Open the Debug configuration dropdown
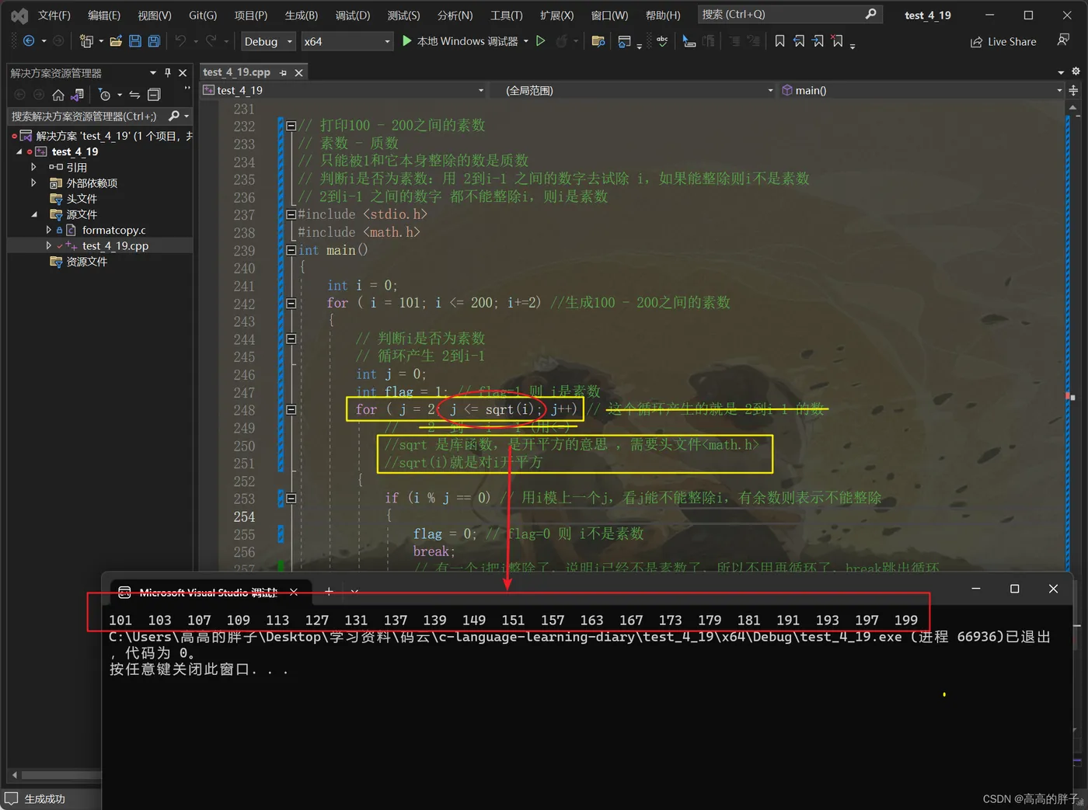The height and width of the screenshot is (810, 1088). (267, 41)
